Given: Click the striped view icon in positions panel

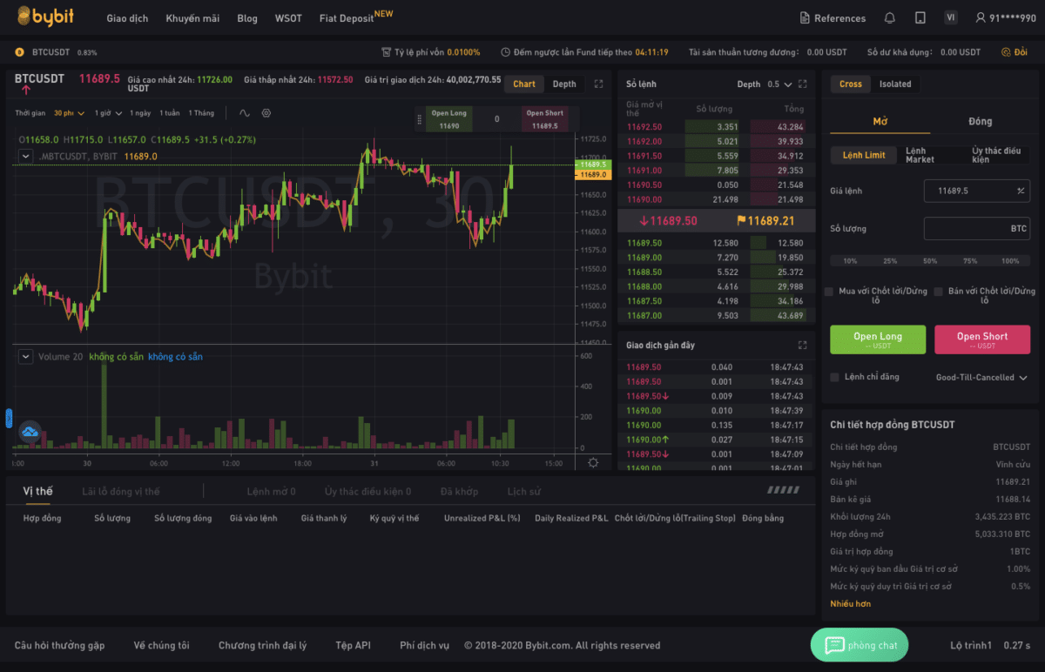Looking at the screenshot, I should click(x=782, y=490).
